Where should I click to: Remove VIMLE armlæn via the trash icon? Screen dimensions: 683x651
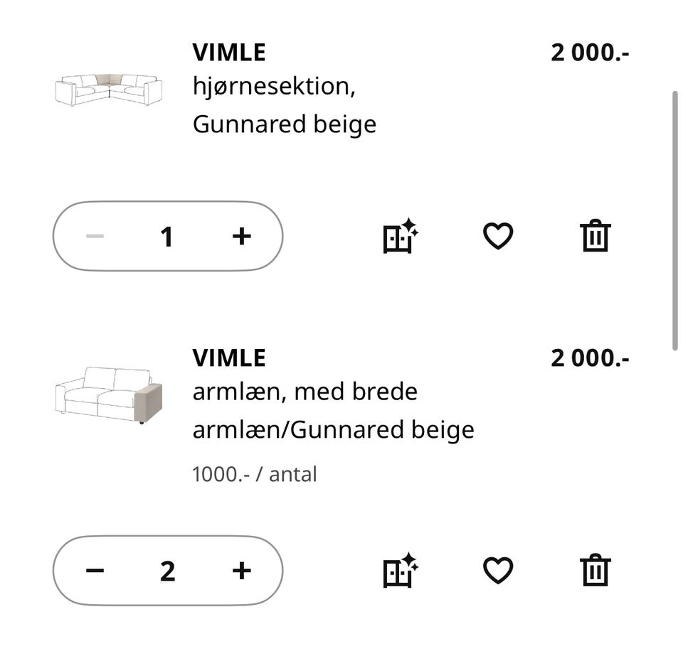pos(595,570)
